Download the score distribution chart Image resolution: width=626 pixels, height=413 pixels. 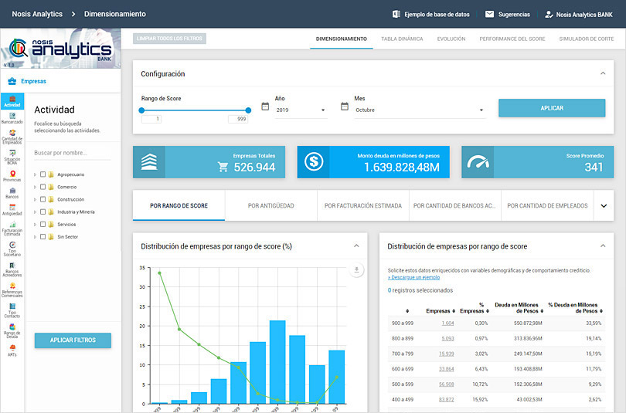tap(356, 270)
